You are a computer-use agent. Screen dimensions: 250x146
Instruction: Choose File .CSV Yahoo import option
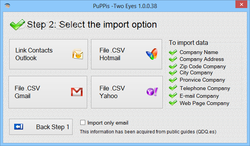point(127,92)
